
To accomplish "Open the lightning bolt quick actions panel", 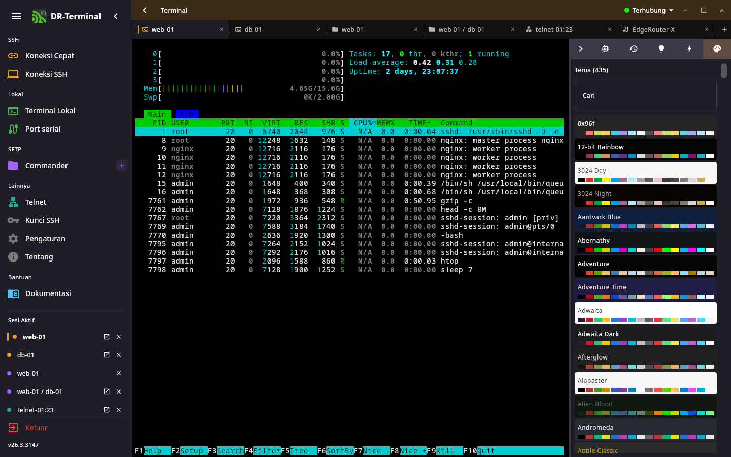I will click(689, 49).
